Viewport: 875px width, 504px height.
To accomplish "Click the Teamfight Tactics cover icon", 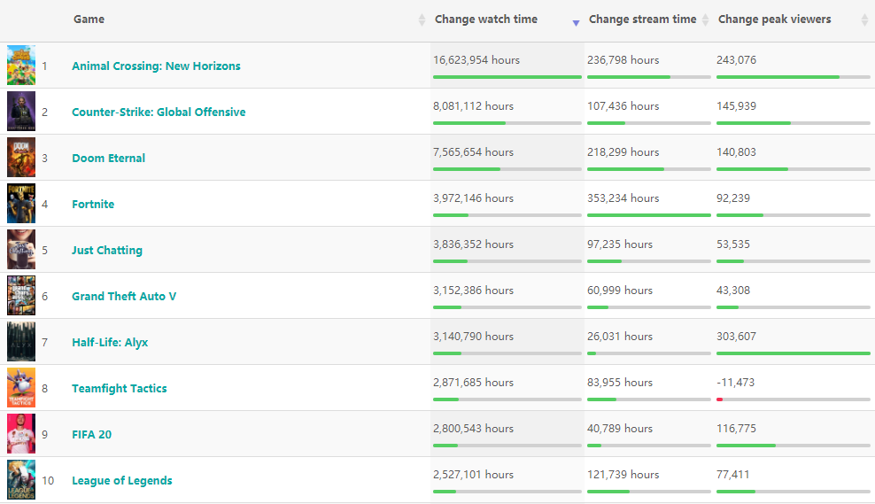I will click(21, 388).
